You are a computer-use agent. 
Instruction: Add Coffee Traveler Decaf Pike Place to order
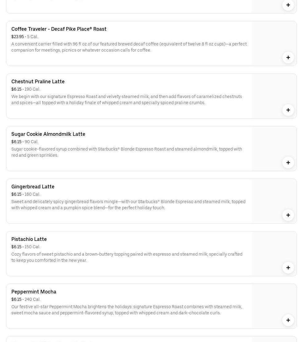point(288,57)
